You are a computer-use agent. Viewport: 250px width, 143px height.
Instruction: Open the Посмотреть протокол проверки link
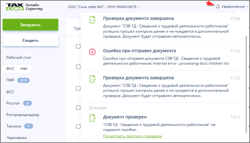(x=132, y=136)
